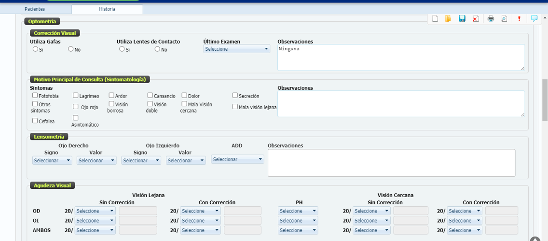Switch to the Pacientes tab
548x241 pixels.
pos(35,9)
